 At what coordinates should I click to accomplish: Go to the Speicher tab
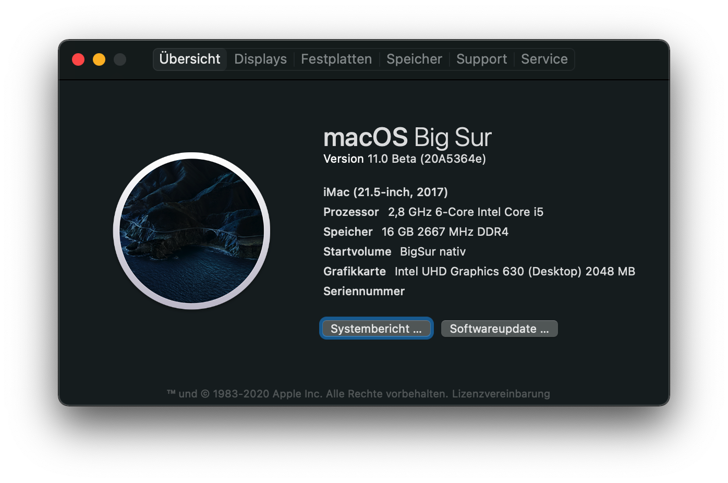(x=414, y=59)
